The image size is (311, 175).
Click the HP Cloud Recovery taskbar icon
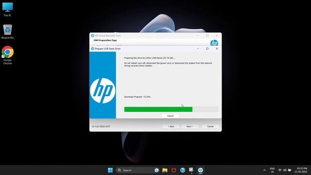[201, 170]
